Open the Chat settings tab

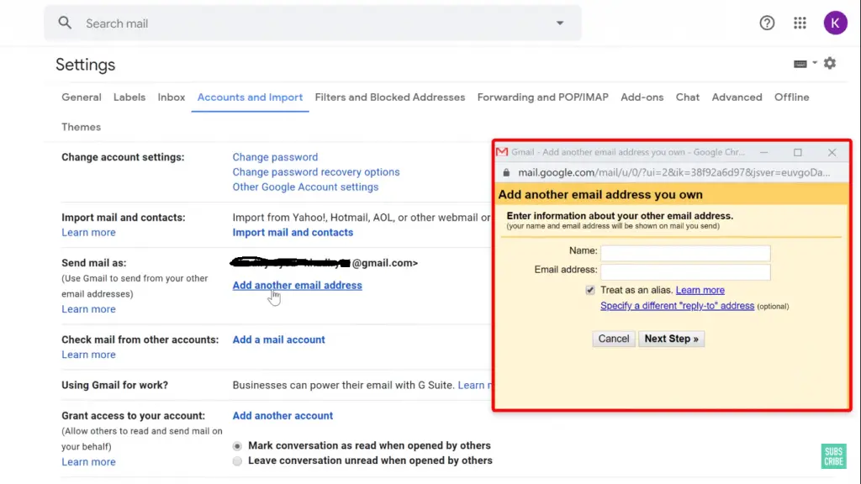[688, 97]
